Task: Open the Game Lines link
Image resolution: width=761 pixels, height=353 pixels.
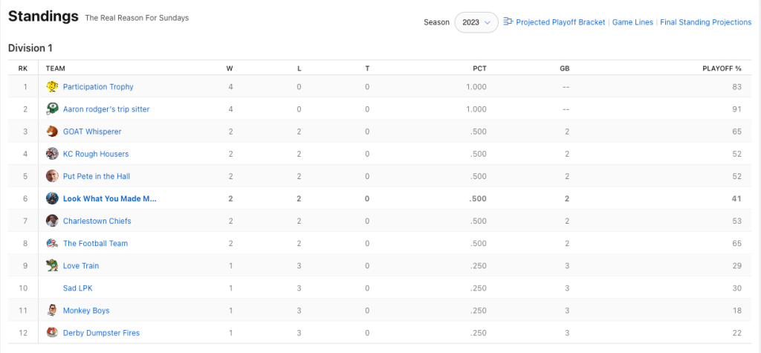Action: click(x=632, y=22)
